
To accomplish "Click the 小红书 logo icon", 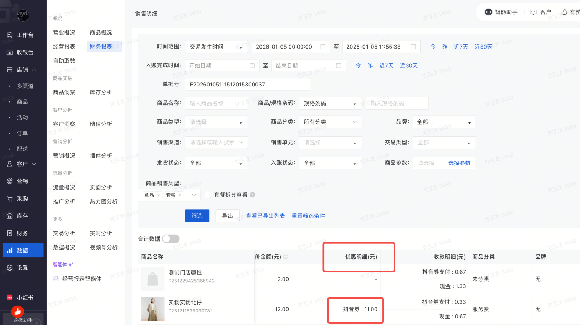I will (x=10, y=297).
